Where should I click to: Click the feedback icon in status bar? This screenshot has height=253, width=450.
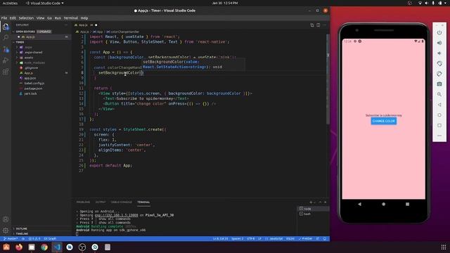(x=318, y=239)
